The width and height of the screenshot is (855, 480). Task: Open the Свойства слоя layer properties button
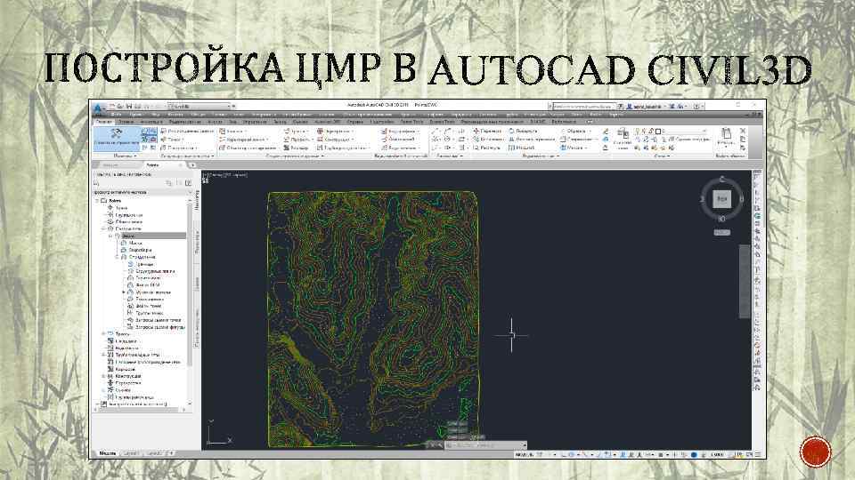pyautogui.click(x=623, y=140)
